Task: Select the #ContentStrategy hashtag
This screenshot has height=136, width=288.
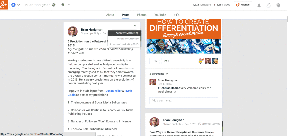Action: point(128,39)
